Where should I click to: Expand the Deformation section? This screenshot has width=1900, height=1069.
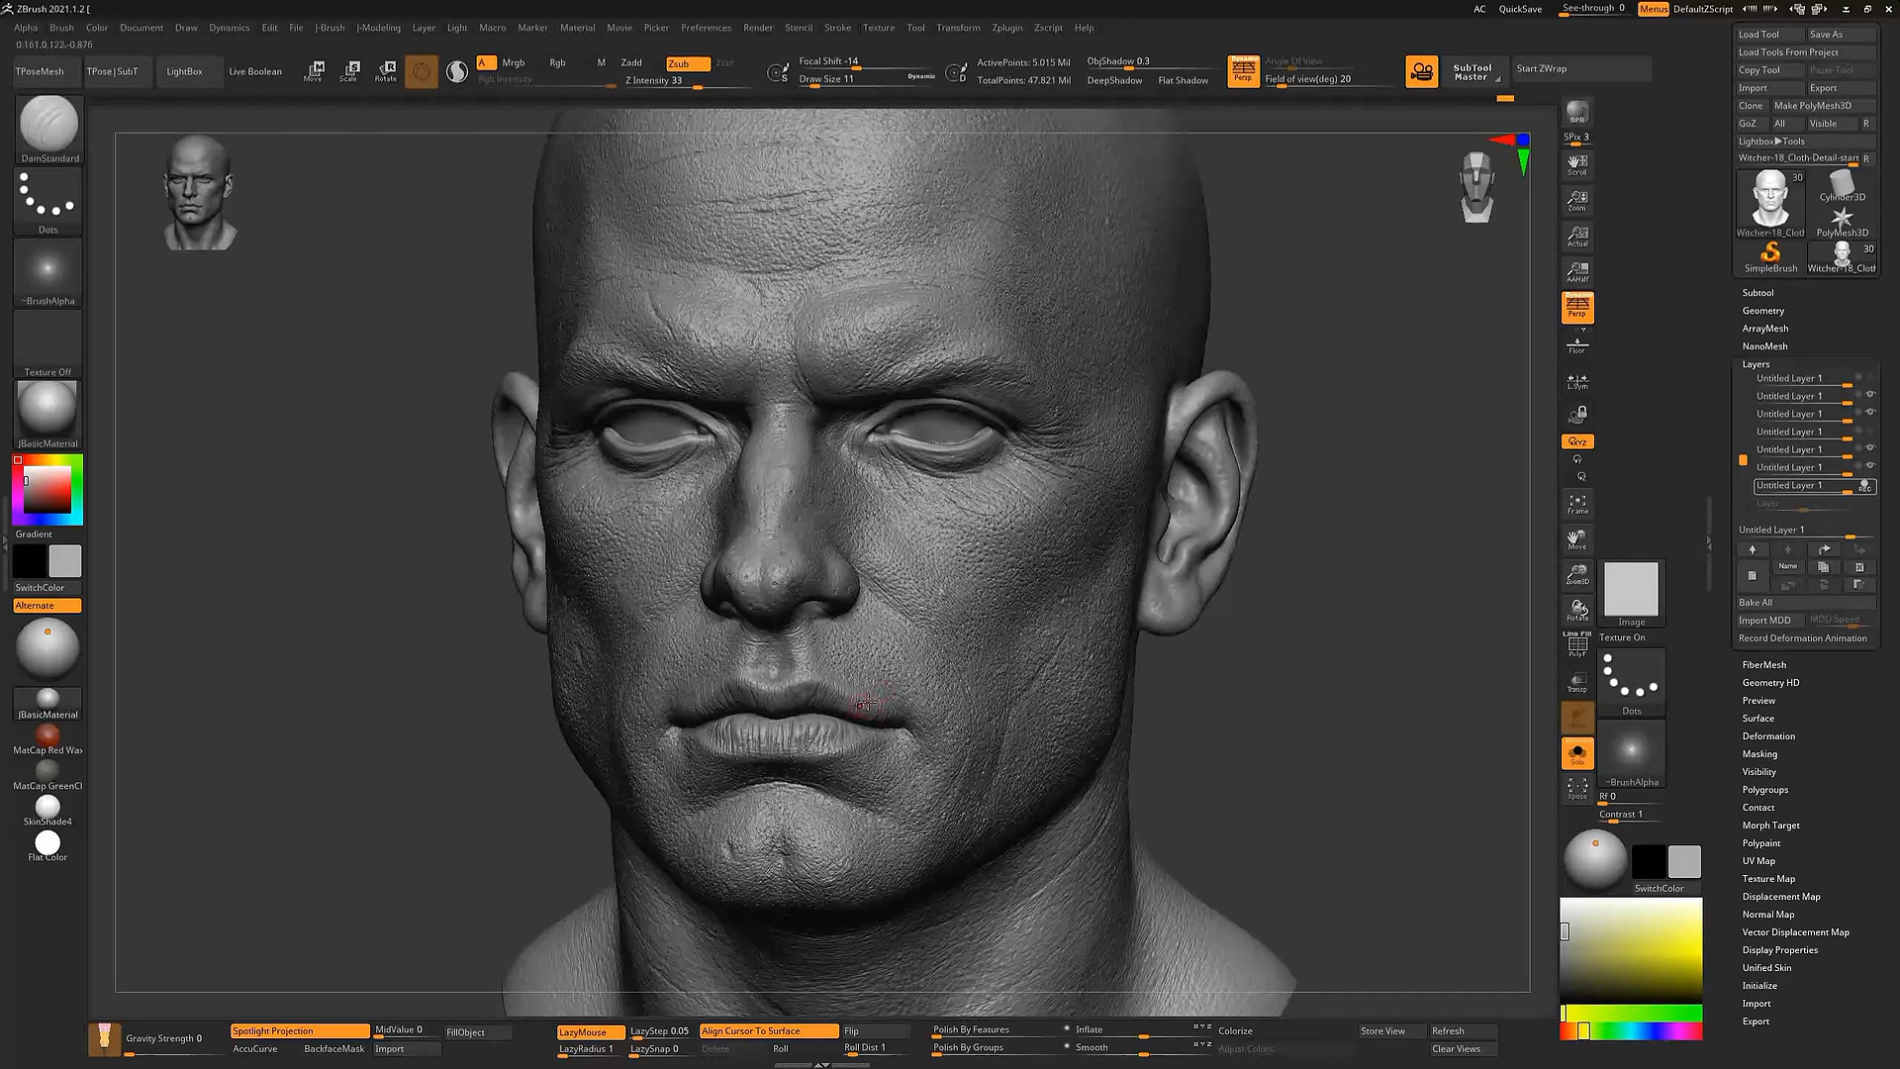[x=1768, y=736]
